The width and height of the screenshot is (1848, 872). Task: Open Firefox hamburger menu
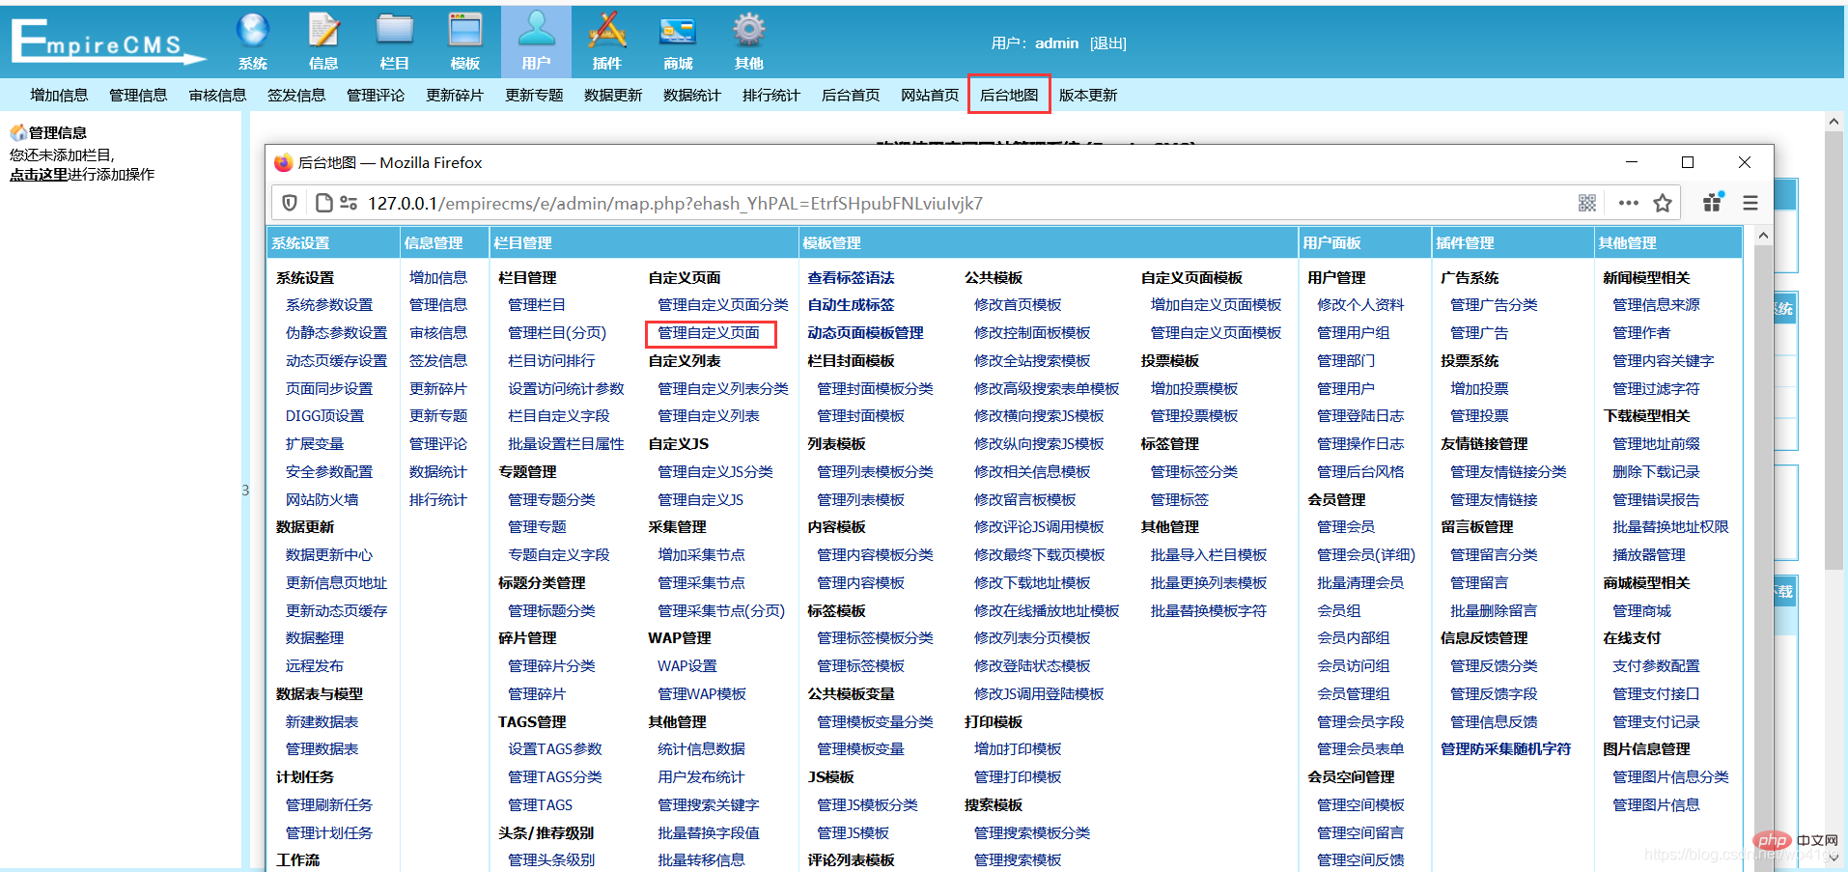(x=1750, y=203)
